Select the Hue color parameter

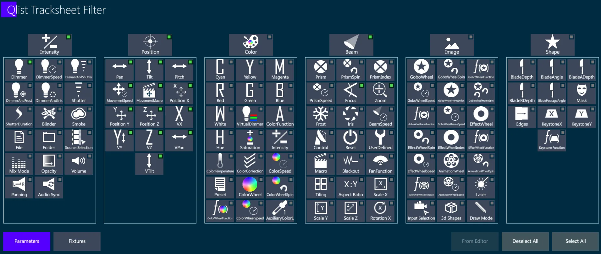[x=220, y=140]
